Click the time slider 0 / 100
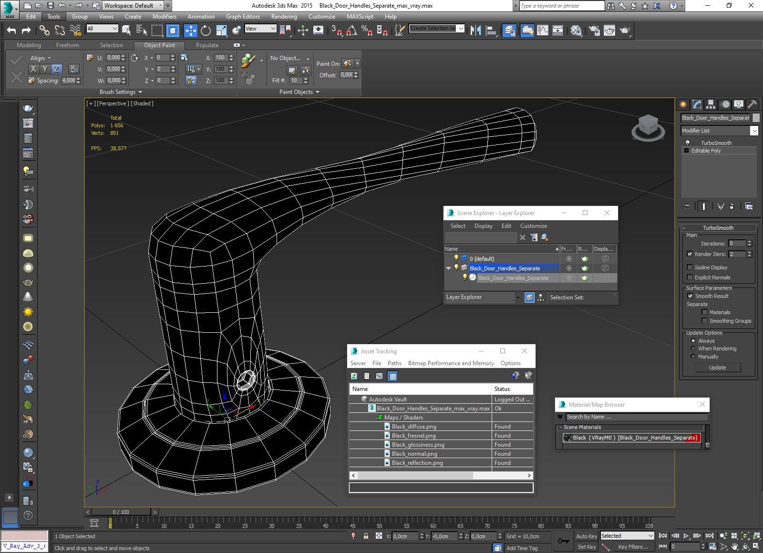This screenshot has height=553, width=763. 121,512
